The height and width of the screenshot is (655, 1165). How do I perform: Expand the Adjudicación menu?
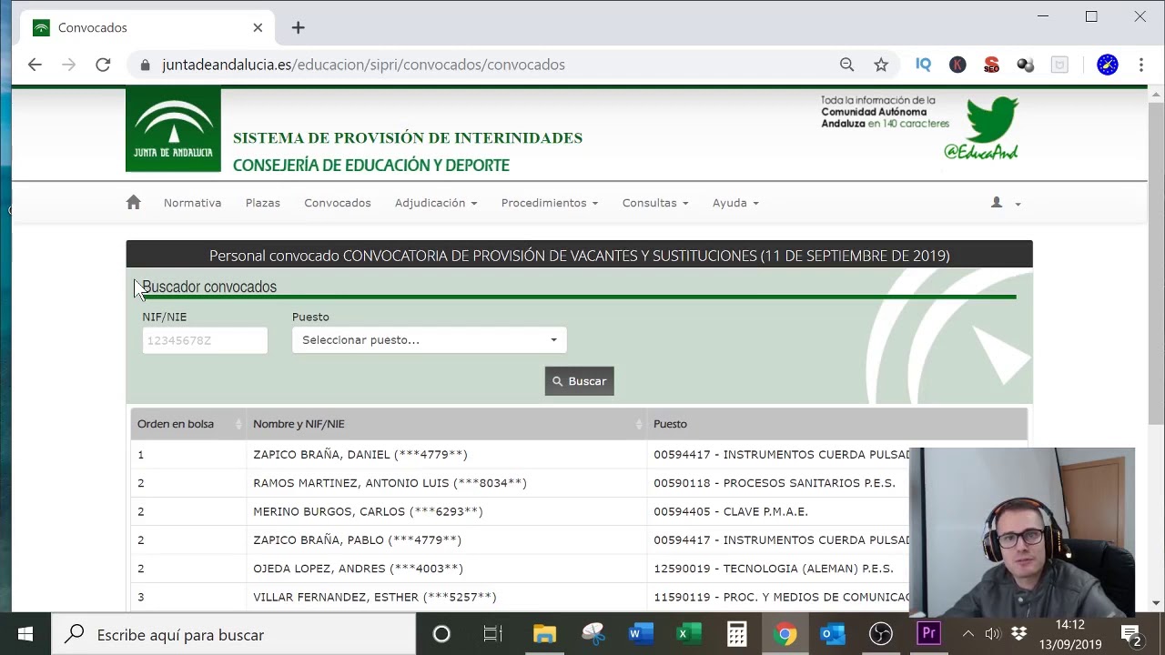point(435,203)
